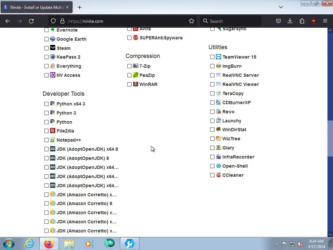Open the Firefox Extensions puzzle icon
Image resolution: width=333 pixels, height=250 pixels.
click(302, 21)
